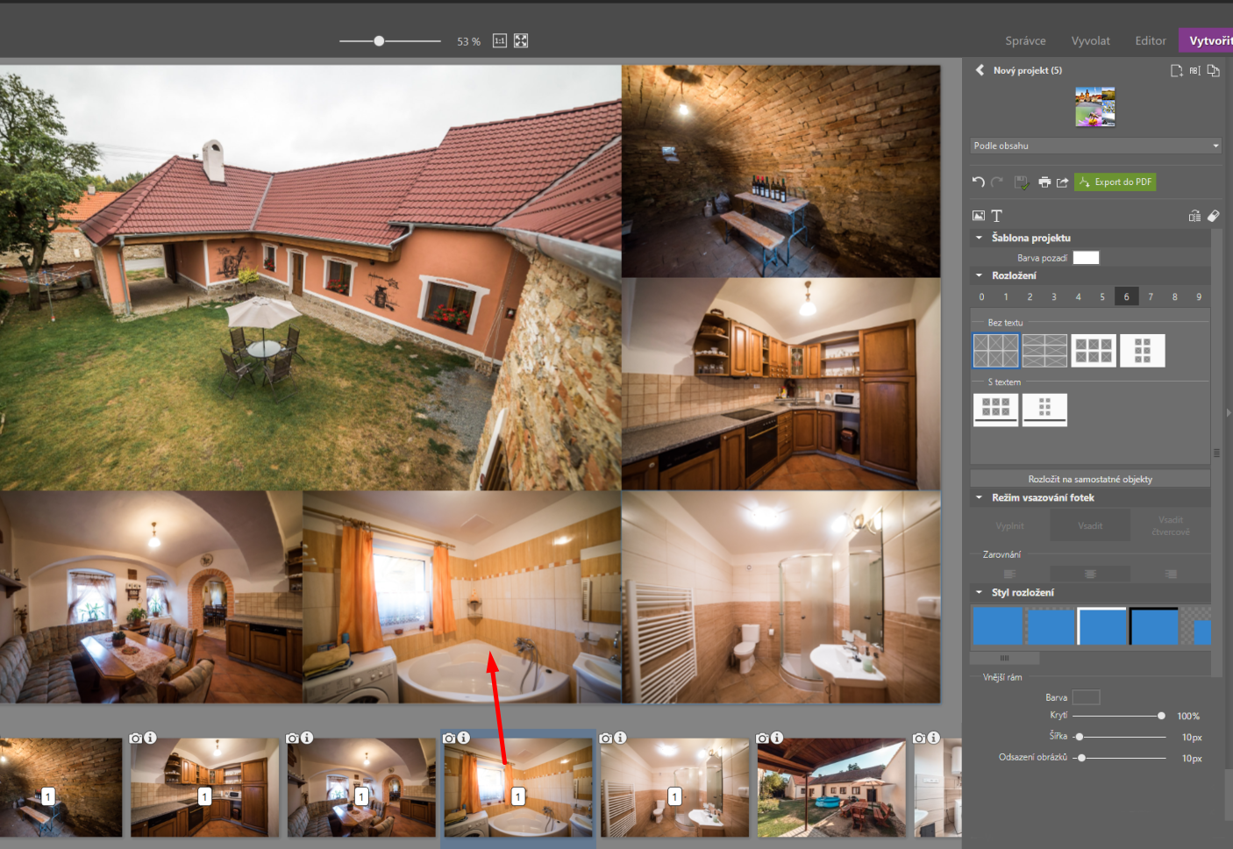The height and width of the screenshot is (849, 1233).
Task: Fit the collage to the screen
Action: [521, 40]
